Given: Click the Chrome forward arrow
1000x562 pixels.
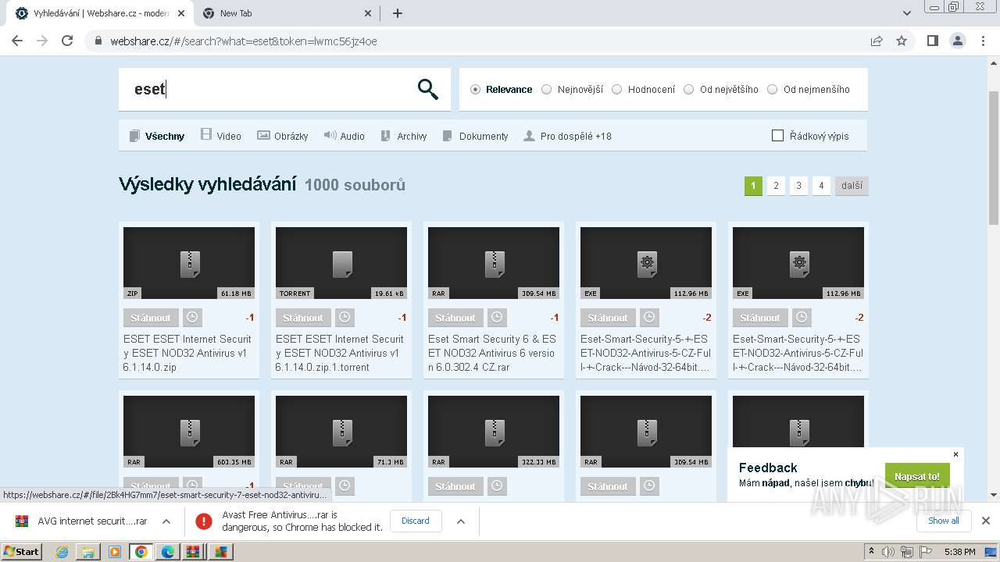Looking at the screenshot, I should point(42,41).
